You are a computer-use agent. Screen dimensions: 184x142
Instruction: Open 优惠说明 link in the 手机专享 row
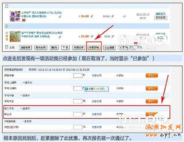click(x=97, y=101)
